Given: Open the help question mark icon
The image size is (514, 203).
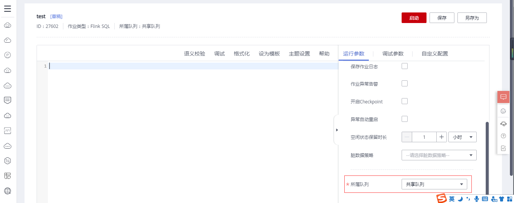Looking at the screenshot, I should click(503, 136).
